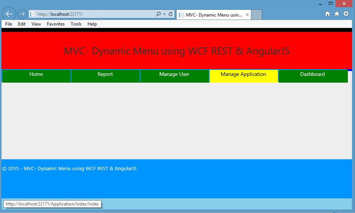Close the MVC- Dynamic Menu tab

pos(247,15)
